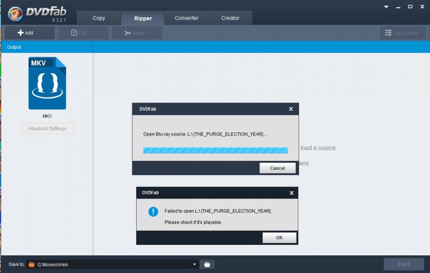Image resolution: width=430 pixels, height=273 pixels.
Task: Click the Edit toolbar button
Action: (x=83, y=33)
